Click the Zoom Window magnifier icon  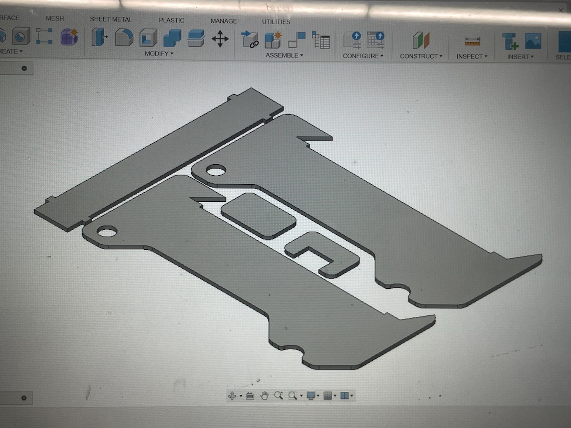point(293,395)
